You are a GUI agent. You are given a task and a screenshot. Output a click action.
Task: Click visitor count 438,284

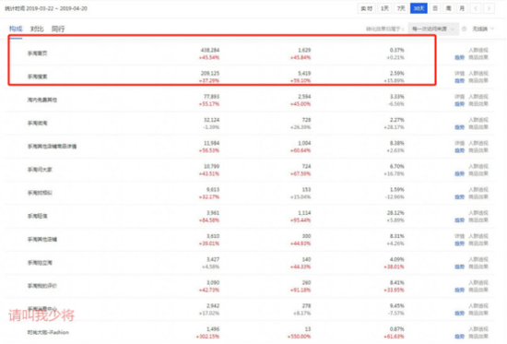point(210,50)
